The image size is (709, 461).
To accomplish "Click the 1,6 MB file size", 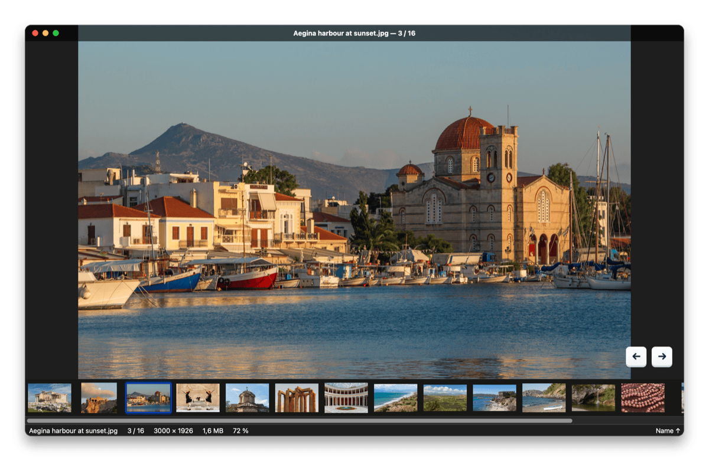I will pos(213,431).
